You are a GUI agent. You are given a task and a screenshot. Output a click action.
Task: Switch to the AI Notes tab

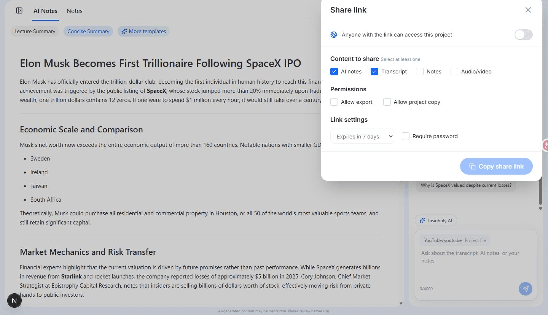click(x=45, y=11)
